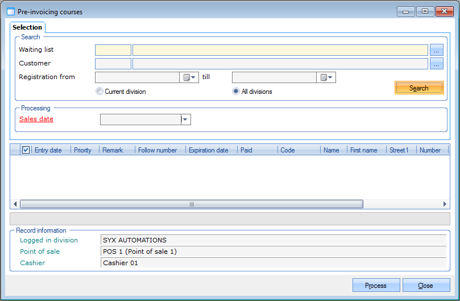Click the left scroll arrow of grid
The width and height of the screenshot is (460, 301).
pyautogui.click(x=15, y=204)
